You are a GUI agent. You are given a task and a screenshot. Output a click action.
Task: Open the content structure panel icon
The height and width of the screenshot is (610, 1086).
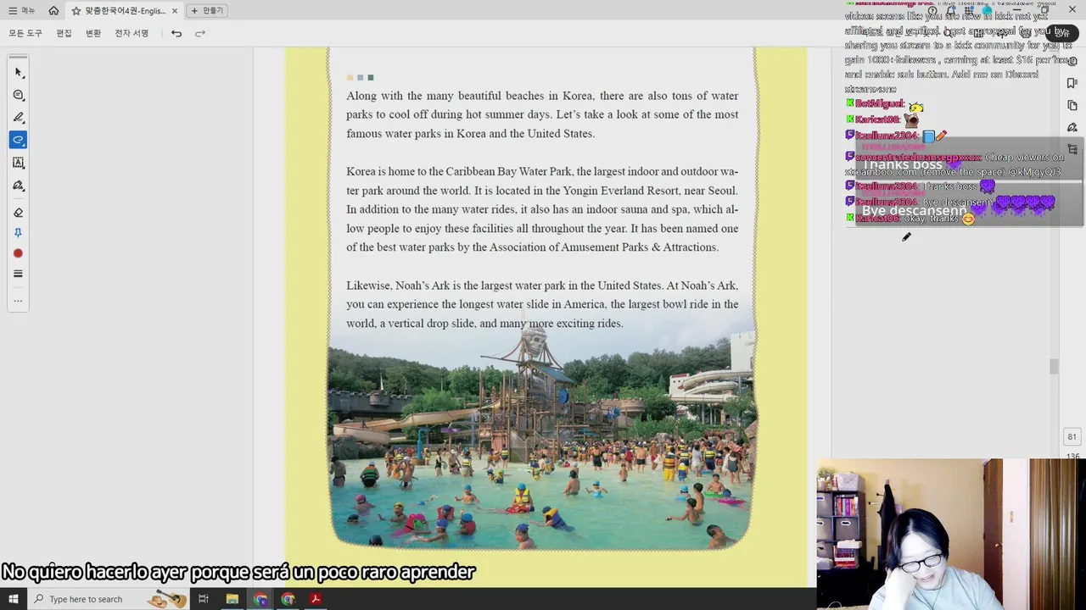[x=1072, y=149]
